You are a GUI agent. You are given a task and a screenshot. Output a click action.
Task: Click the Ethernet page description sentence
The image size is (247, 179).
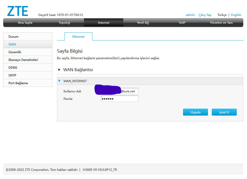click(x=108, y=58)
